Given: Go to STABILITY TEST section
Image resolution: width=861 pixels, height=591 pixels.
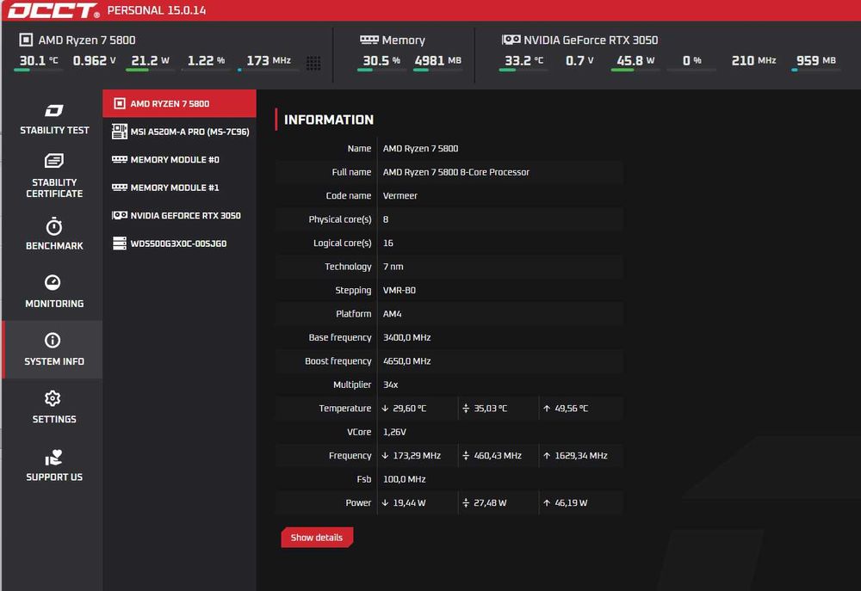Looking at the screenshot, I should (x=53, y=119).
